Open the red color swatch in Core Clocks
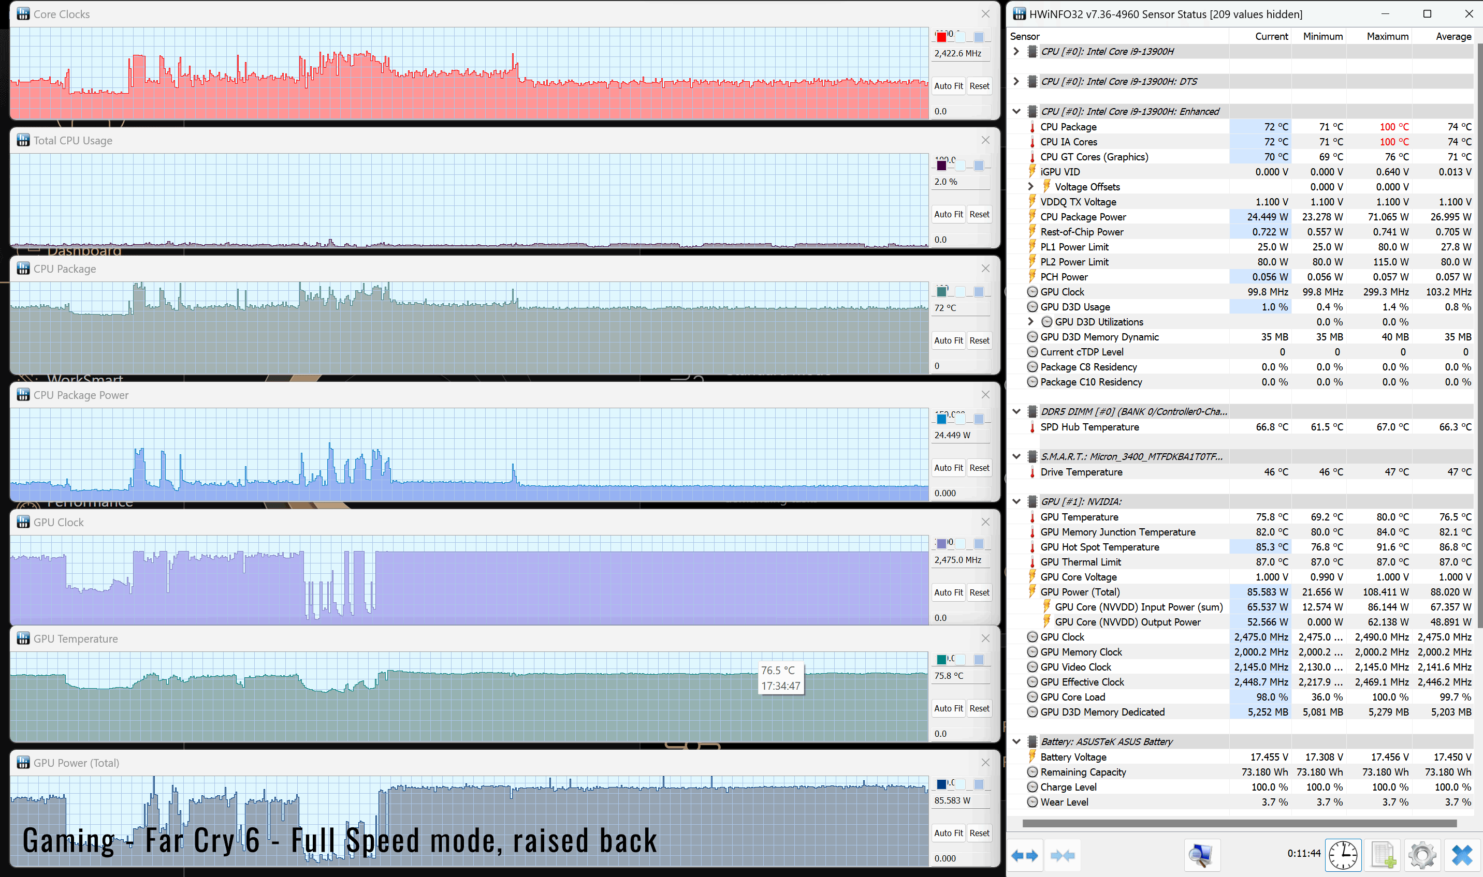Screen dimensions: 1483x877 pyautogui.click(x=941, y=37)
